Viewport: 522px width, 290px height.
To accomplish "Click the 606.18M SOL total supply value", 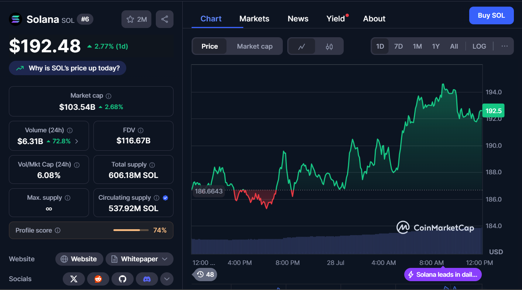I will pyautogui.click(x=133, y=175).
